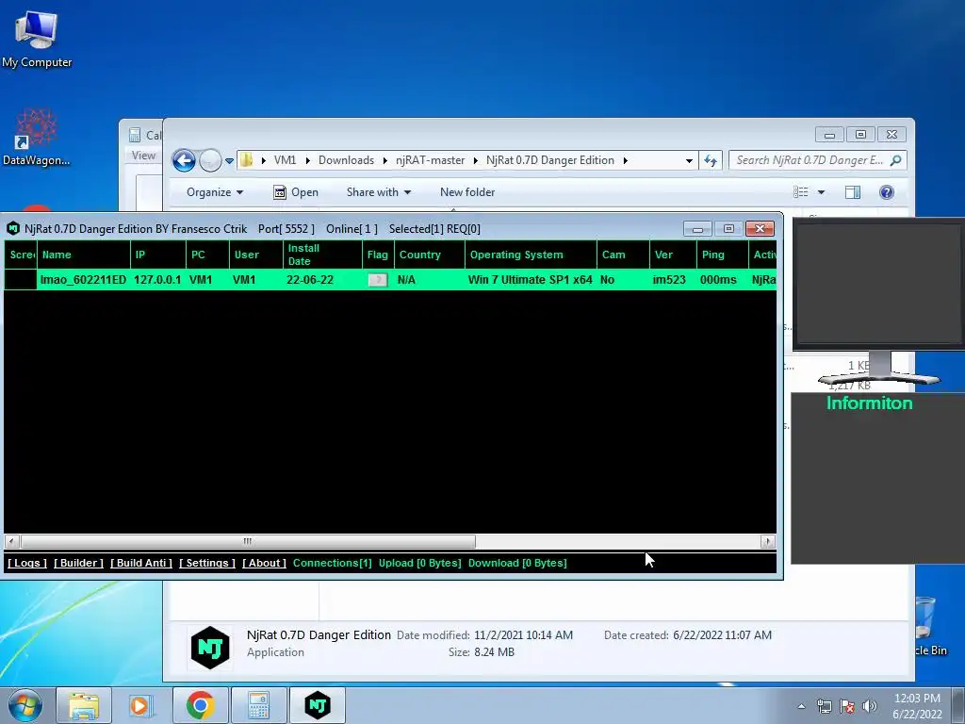Viewport: 965px width, 724px height.
Task: Sort by the Name column header
Action: point(84,255)
